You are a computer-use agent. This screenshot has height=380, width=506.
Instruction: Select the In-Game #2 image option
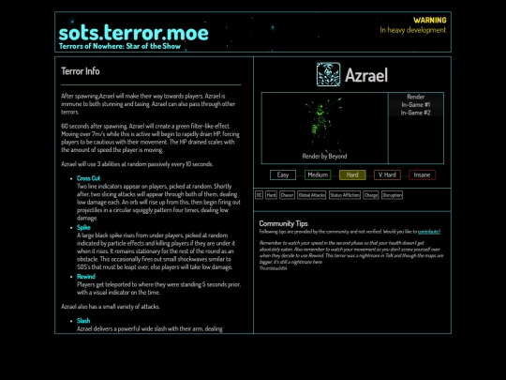(x=416, y=113)
